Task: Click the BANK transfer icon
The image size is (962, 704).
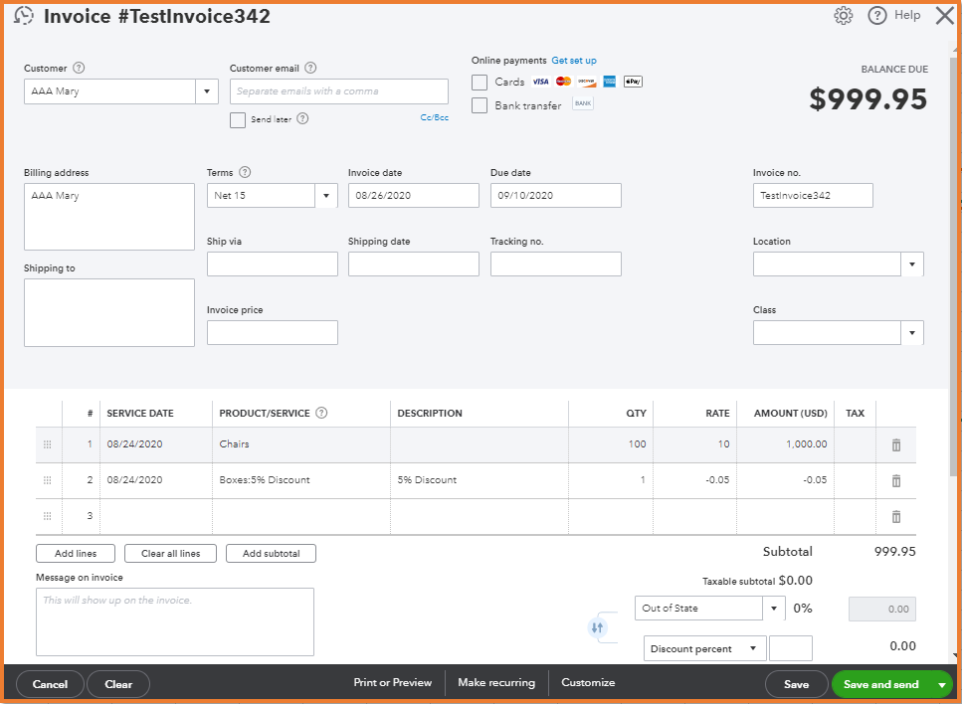Action: point(583,103)
